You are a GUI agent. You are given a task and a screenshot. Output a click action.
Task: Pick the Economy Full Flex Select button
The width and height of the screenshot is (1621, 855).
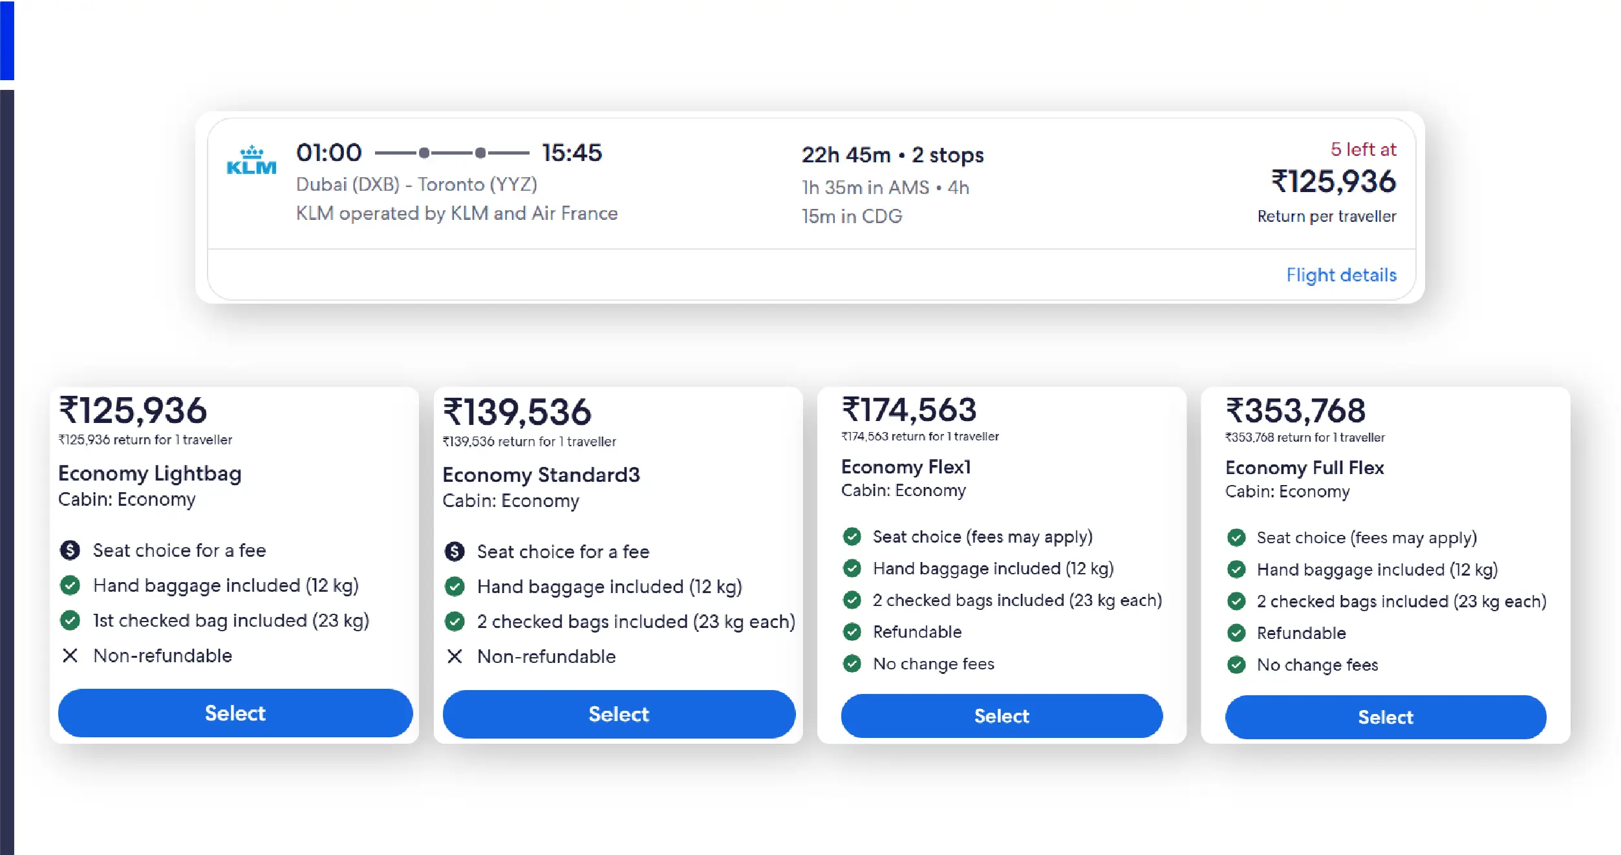pos(1385,717)
